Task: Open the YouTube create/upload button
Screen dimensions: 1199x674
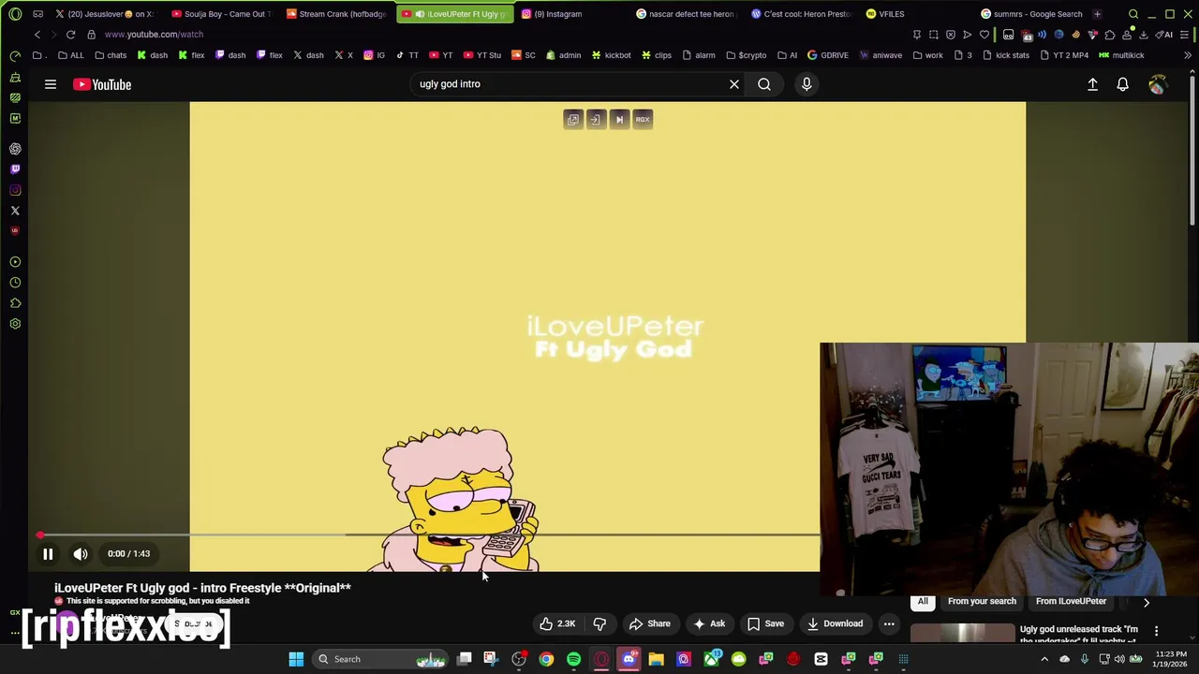Action: (x=1092, y=84)
